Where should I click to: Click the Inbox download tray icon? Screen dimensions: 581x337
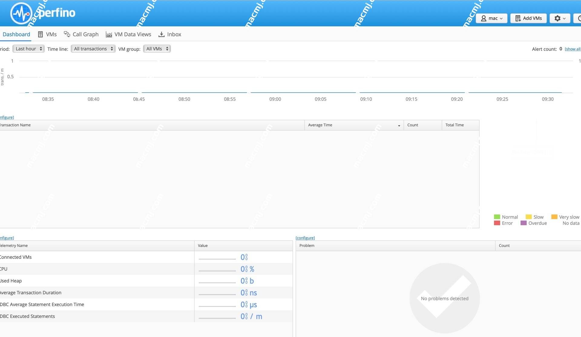tap(162, 34)
